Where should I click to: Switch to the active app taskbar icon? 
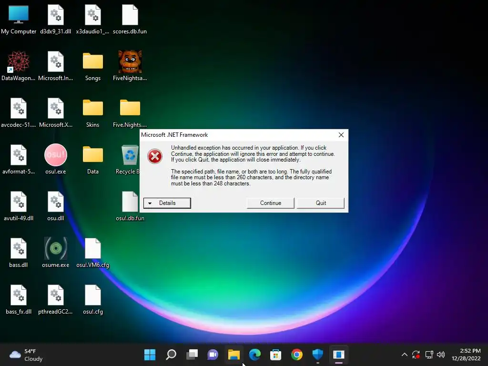coord(339,355)
